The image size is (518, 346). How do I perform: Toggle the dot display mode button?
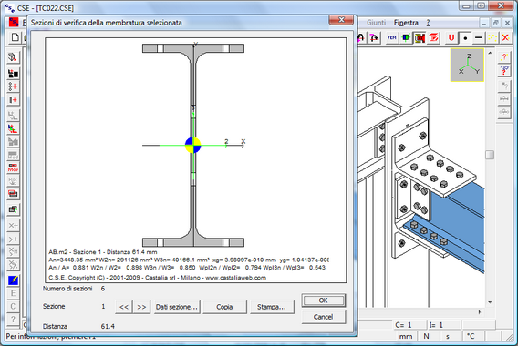tap(465, 37)
